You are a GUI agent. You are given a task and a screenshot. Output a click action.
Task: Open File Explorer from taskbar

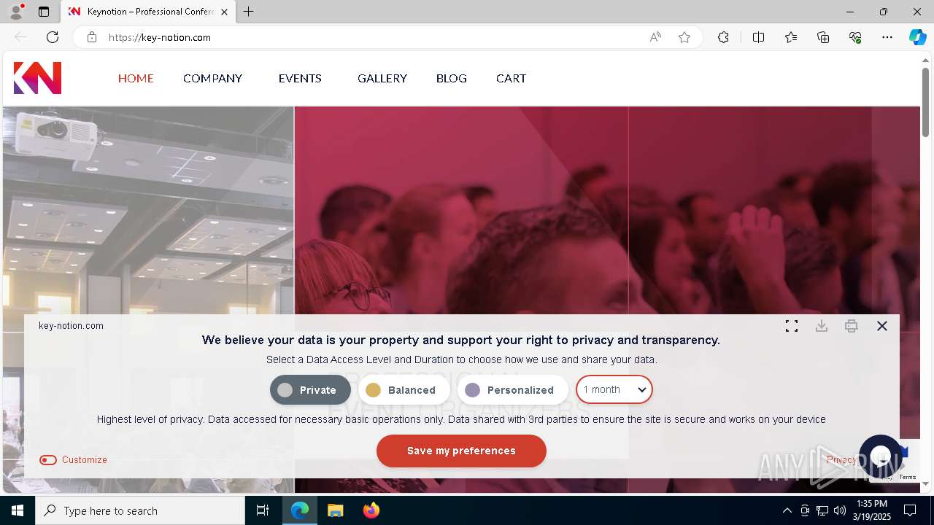point(335,510)
